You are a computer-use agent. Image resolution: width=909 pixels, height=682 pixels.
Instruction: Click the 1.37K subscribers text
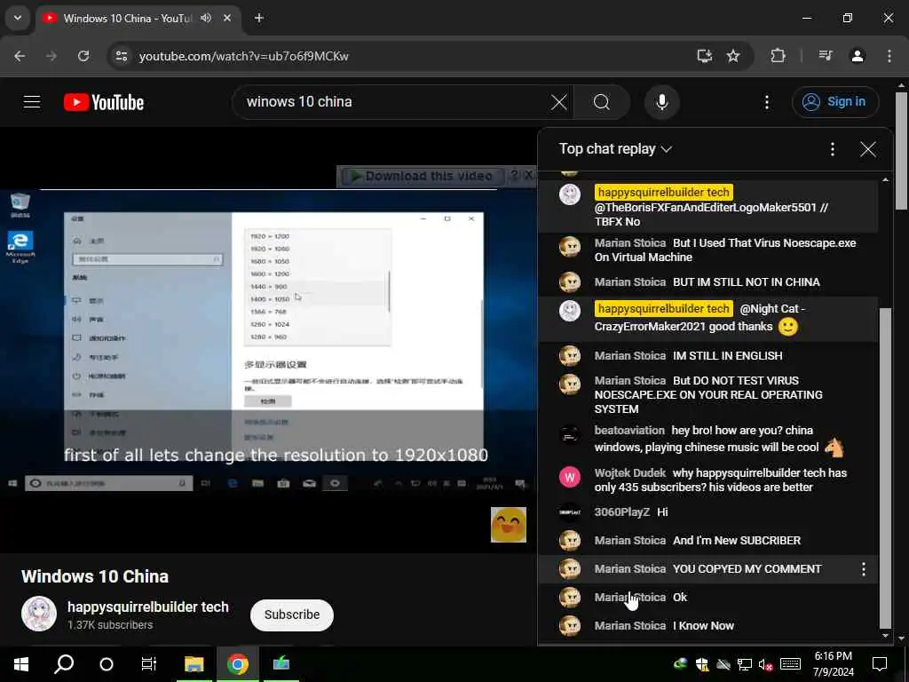click(x=110, y=625)
